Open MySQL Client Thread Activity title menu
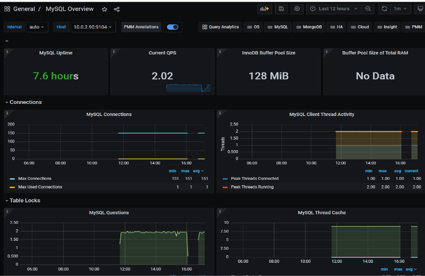 point(322,114)
